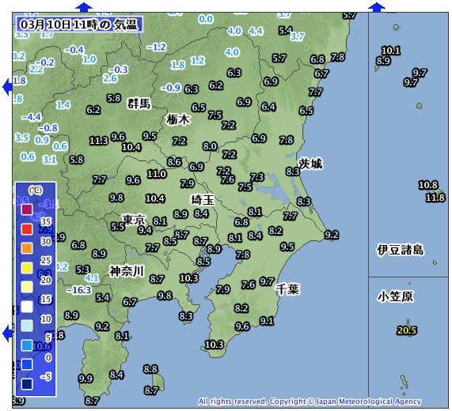The height and width of the screenshot is (411, 452).
Task: Select the 東京 prefecture label
Action: (134, 220)
